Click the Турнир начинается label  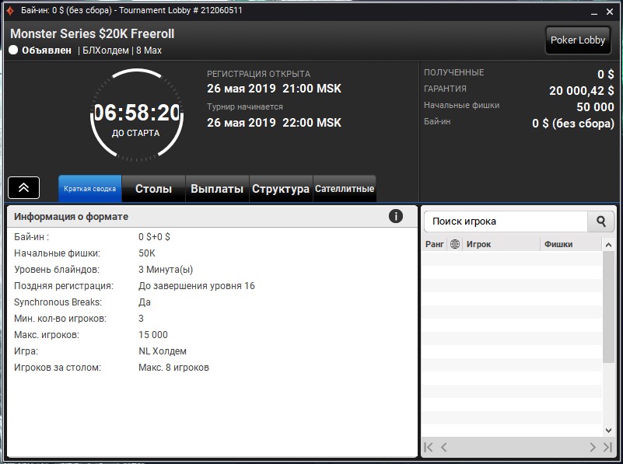(245, 106)
